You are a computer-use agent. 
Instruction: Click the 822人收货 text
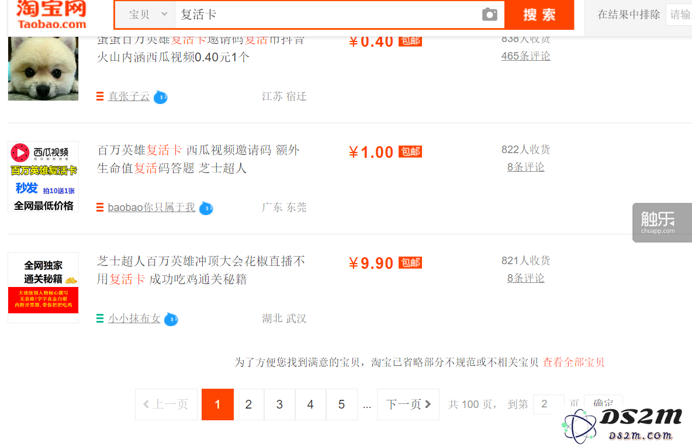point(525,150)
